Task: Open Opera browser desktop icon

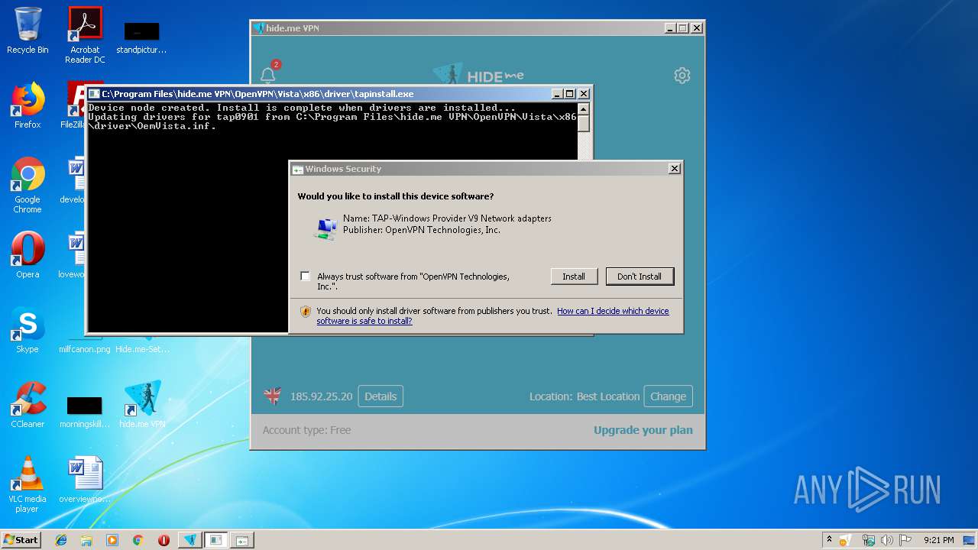Action: point(28,255)
